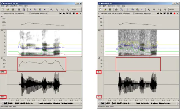Save selection icon in right WaveSurfer toolbar
Image resolution: width=180 pixels, height=111 pixels.
121,9
